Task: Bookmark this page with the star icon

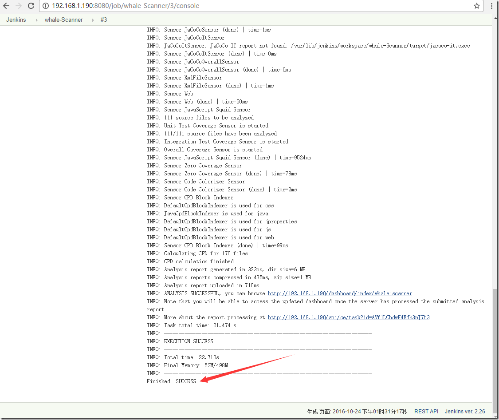Action: [476, 6]
